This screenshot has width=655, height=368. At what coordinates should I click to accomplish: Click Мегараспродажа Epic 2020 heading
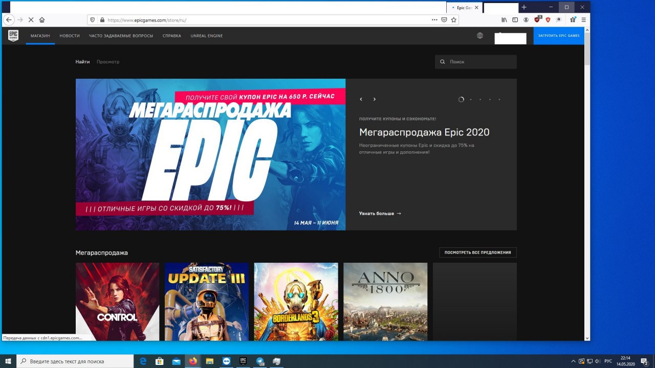(424, 132)
